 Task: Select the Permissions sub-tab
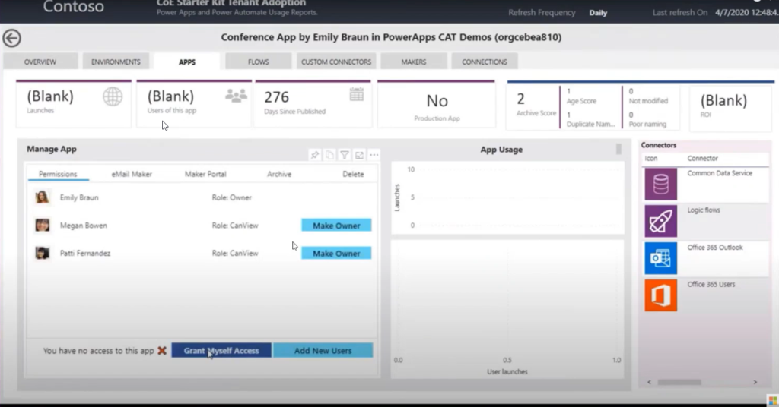pos(58,174)
